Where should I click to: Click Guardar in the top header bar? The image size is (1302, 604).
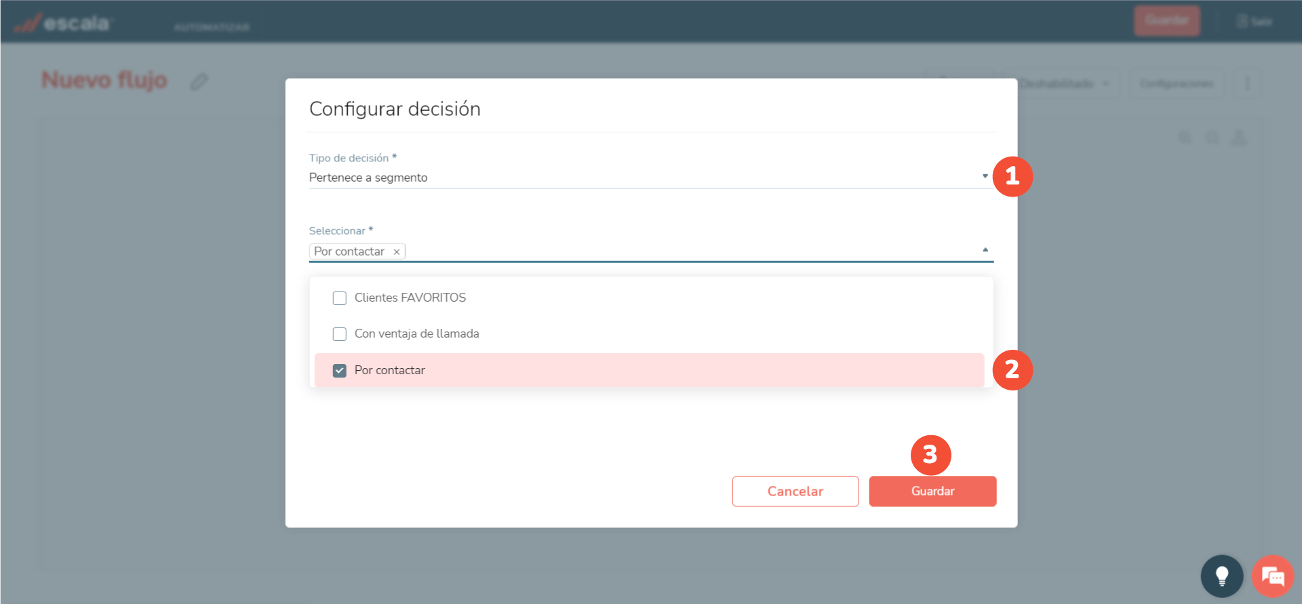pos(1166,21)
